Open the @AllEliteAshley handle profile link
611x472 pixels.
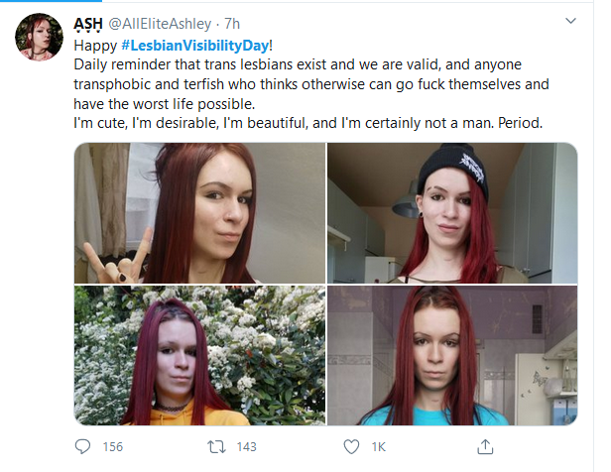coord(160,24)
